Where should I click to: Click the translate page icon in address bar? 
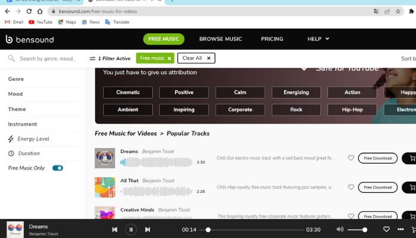(x=376, y=11)
